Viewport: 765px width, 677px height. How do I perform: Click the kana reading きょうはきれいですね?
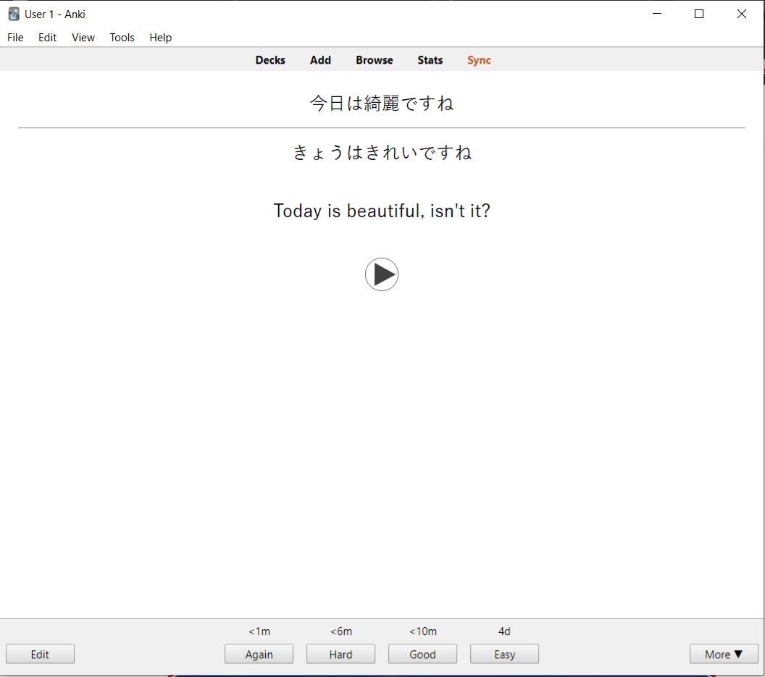[382, 152]
